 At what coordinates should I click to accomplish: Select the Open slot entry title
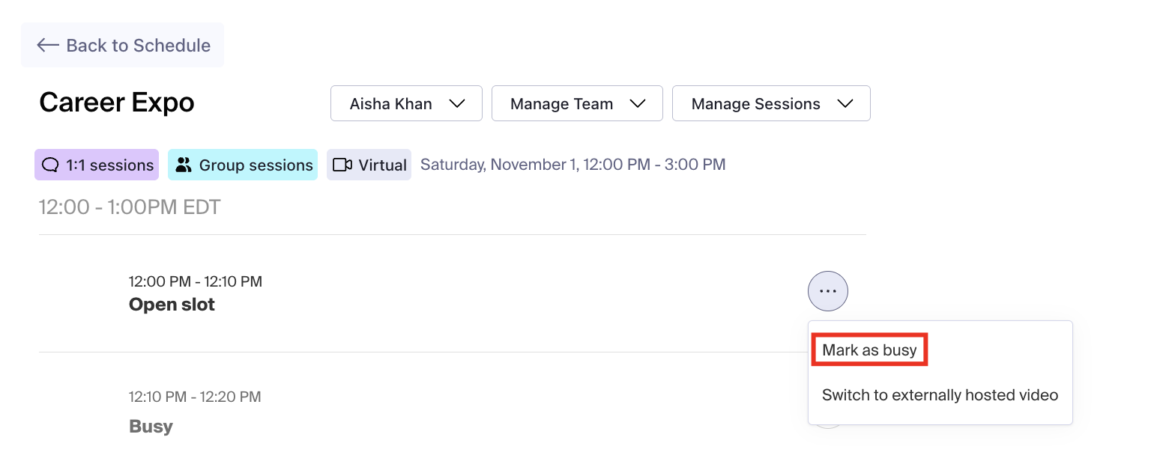[x=172, y=305]
